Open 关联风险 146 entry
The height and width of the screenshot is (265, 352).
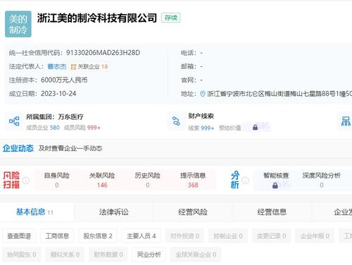102,180
